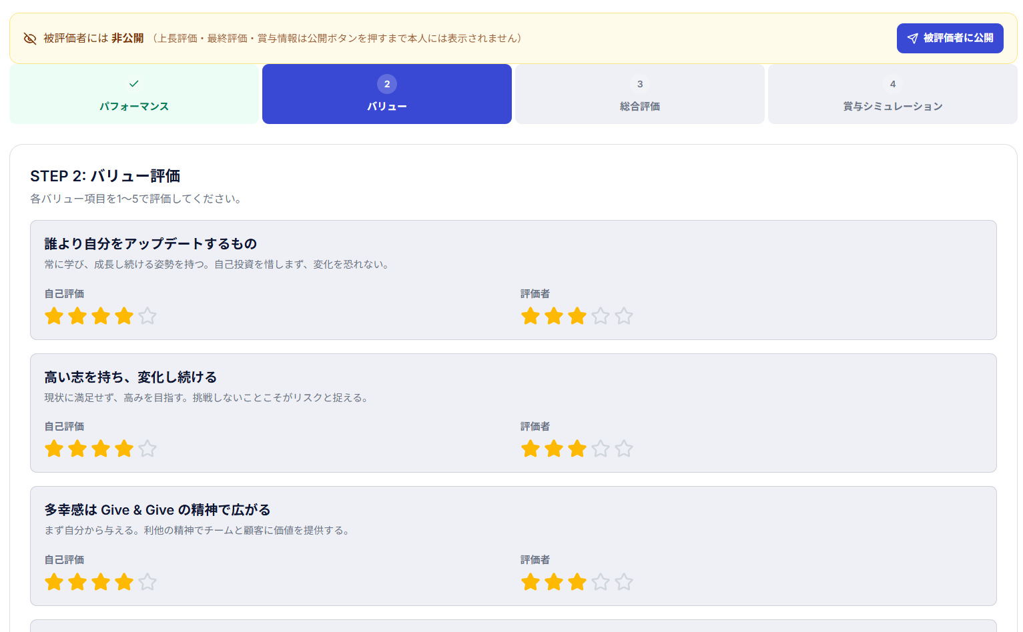Set 評価者 rating to 5 stars for 誰より自分をアップデートするもの
Viewport: 1023px width, 632px height.
point(624,316)
